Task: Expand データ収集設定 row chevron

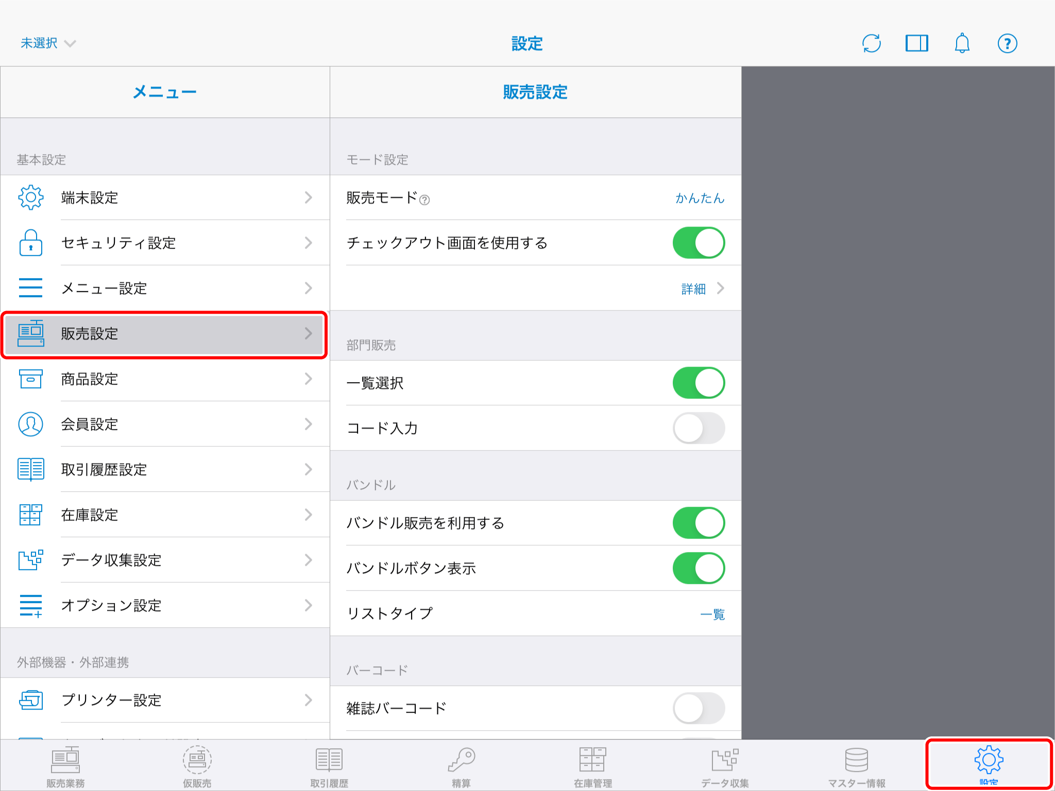Action: (308, 560)
